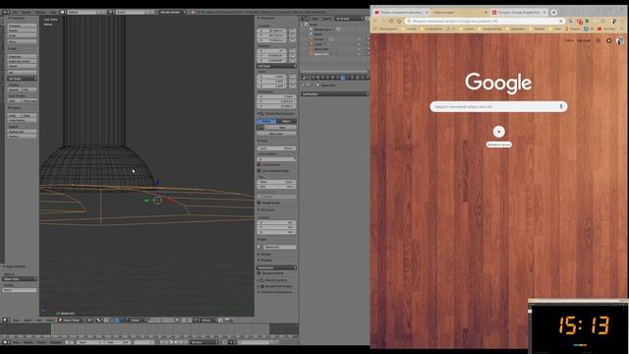The height and width of the screenshot is (354, 629).
Task: Click the Lens value slider field
Action: coord(276,148)
